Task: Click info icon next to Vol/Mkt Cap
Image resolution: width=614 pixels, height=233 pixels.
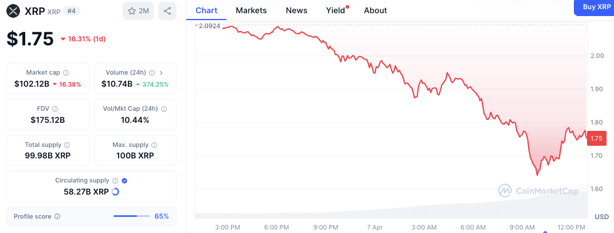Action: [165, 108]
